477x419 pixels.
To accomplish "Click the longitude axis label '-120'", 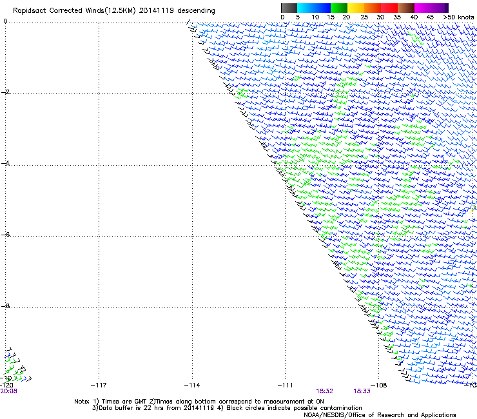I will click(6, 385).
